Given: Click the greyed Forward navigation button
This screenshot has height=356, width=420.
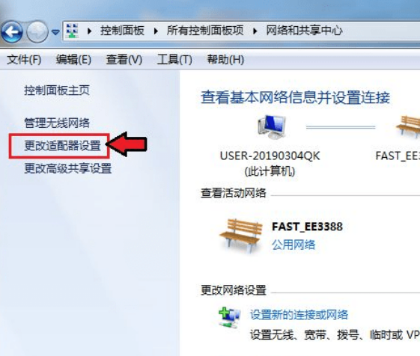Looking at the screenshot, I should click(37, 32).
